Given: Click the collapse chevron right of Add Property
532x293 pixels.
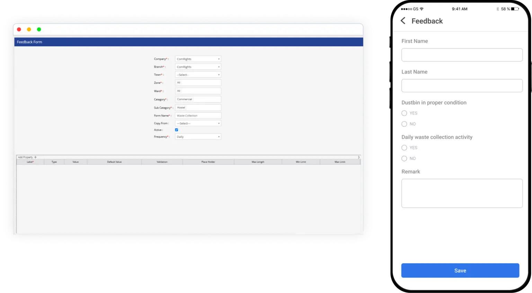Looking at the screenshot, I should 358,157.
